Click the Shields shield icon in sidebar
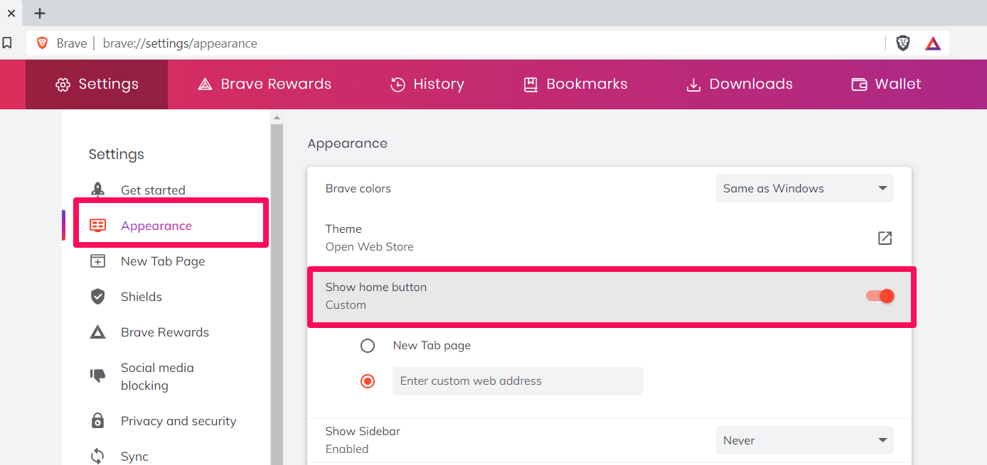Image resolution: width=987 pixels, height=465 pixels. point(98,297)
